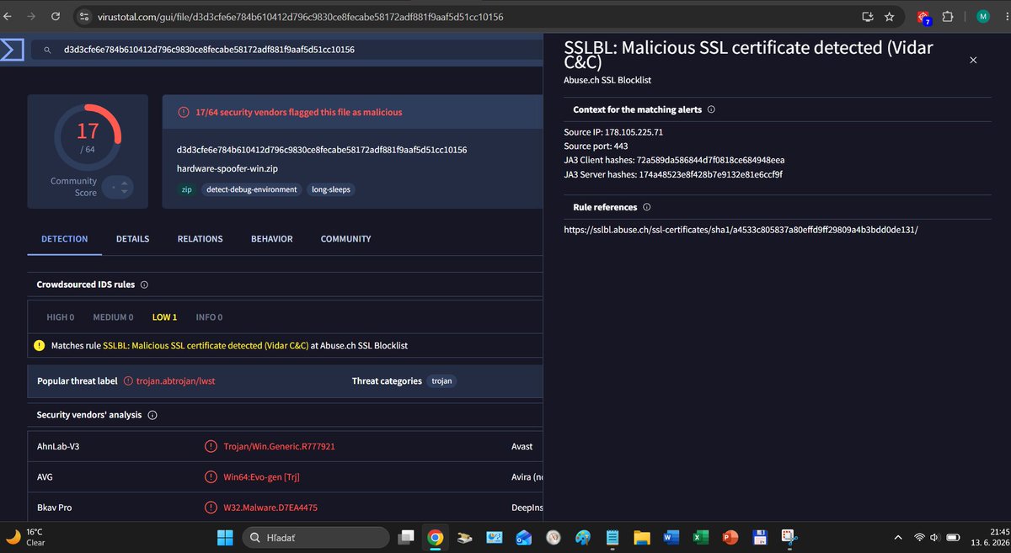Open File Explorer from the taskbar
The width and height of the screenshot is (1011, 553).
[x=642, y=536]
